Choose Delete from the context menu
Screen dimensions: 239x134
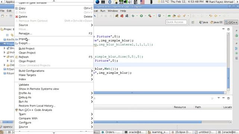pyautogui.click(x=54, y=16)
